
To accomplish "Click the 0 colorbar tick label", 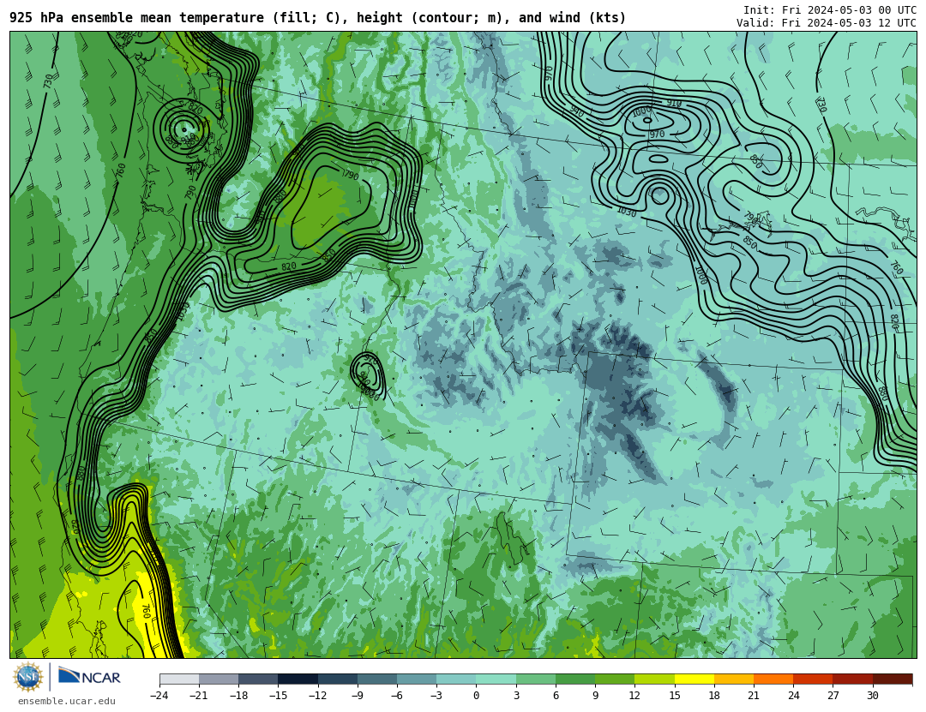I will tap(476, 696).
